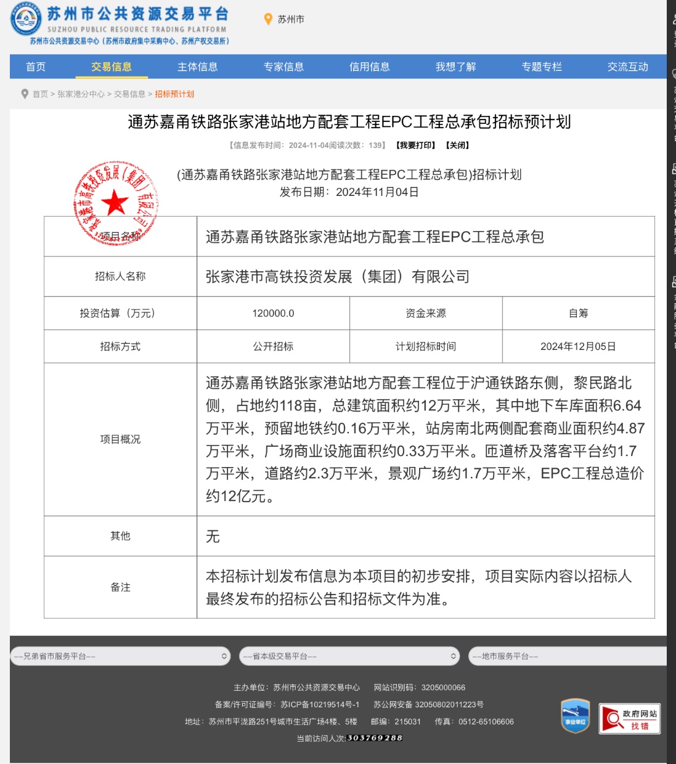
Task: Click 网站识别码 3205000066 text
Action: click(x=420, y=688)
